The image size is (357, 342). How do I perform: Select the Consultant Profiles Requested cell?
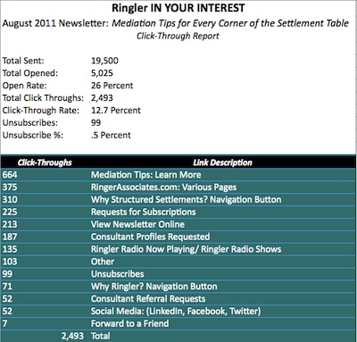click(x=150, y=237)
